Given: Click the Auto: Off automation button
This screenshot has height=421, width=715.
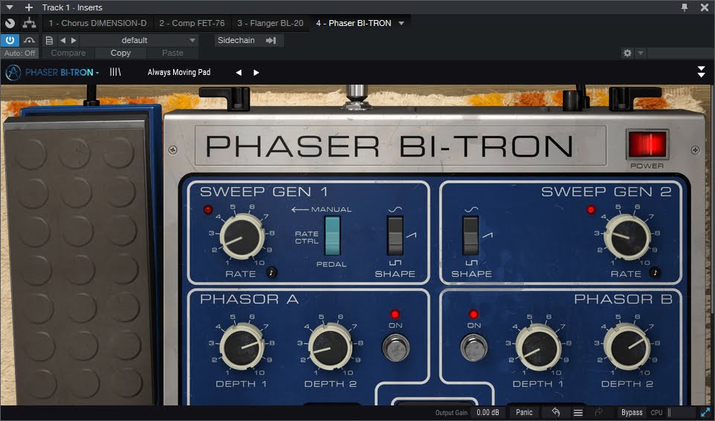Looking at the screenshot, I should pos(20,53).
